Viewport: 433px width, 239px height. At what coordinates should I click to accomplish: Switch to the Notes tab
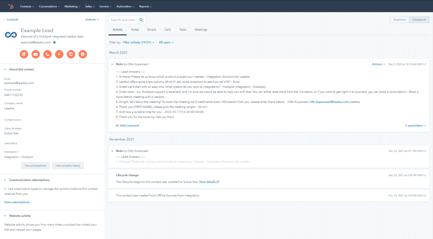[x=135, y=30]
